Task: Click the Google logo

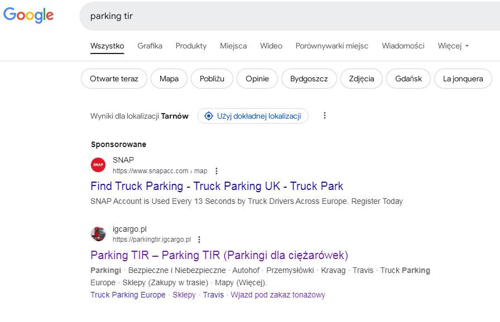Action: tap(28, 16)
